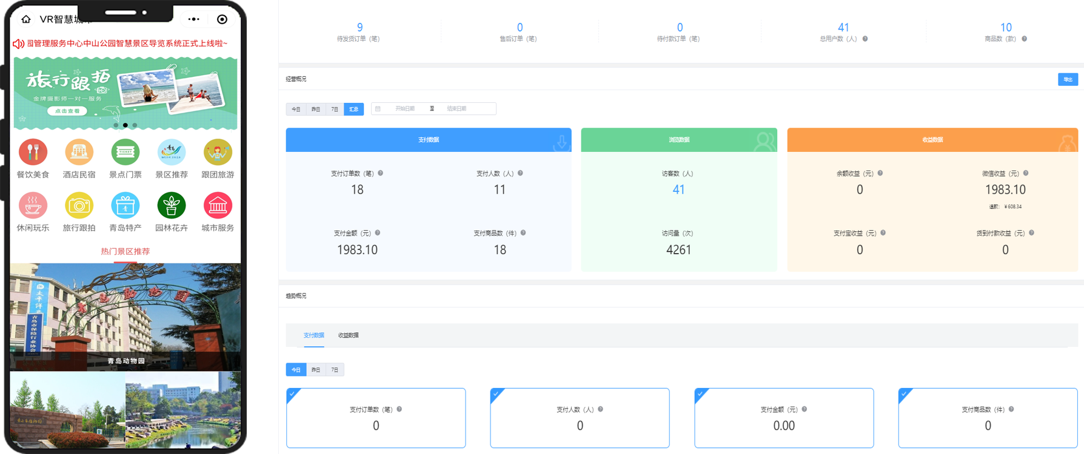Open the 青岛特产 gift box icon
Screen dimensions: 1084x454
coord(125,206)
